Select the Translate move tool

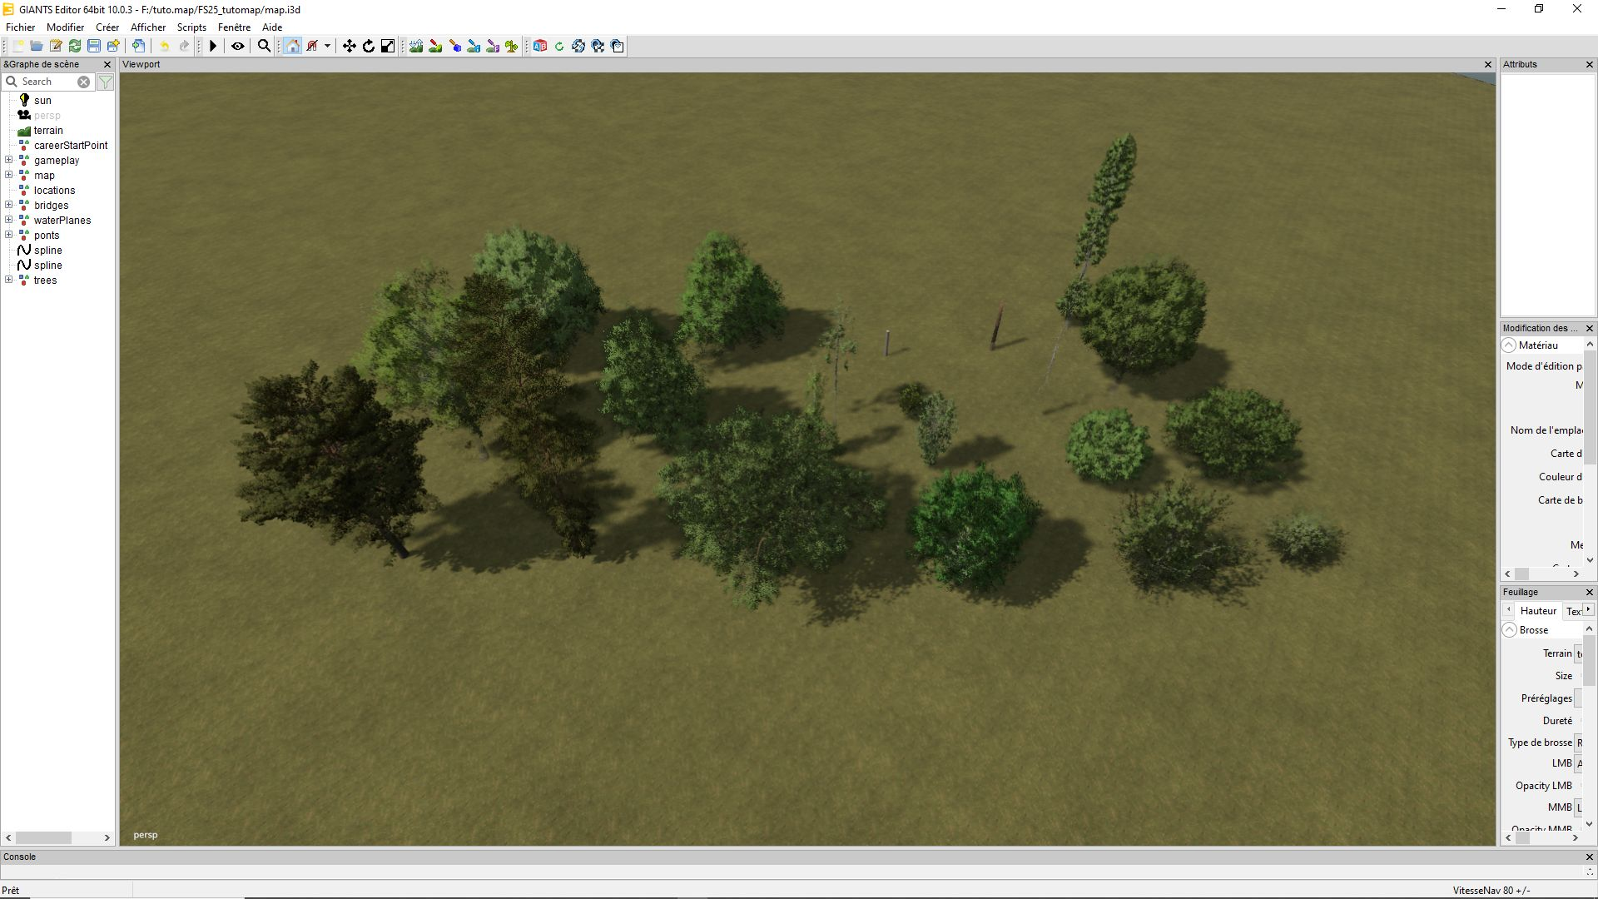(x=349, y=46)
